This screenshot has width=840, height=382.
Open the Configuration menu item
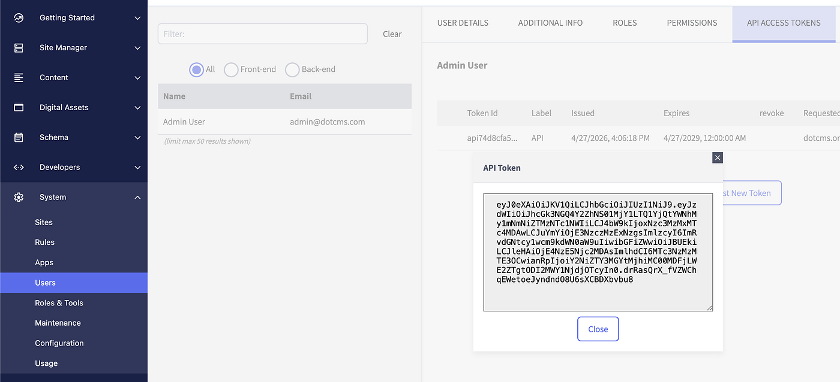pos(73,343)
